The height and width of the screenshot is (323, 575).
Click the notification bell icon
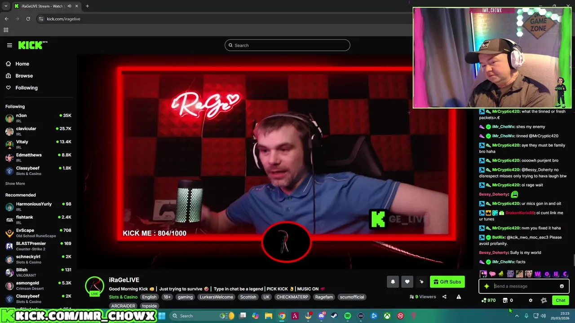[x=393, y=282]
